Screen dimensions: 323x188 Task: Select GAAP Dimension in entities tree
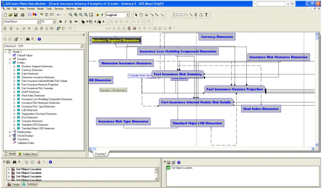(30, 92)
